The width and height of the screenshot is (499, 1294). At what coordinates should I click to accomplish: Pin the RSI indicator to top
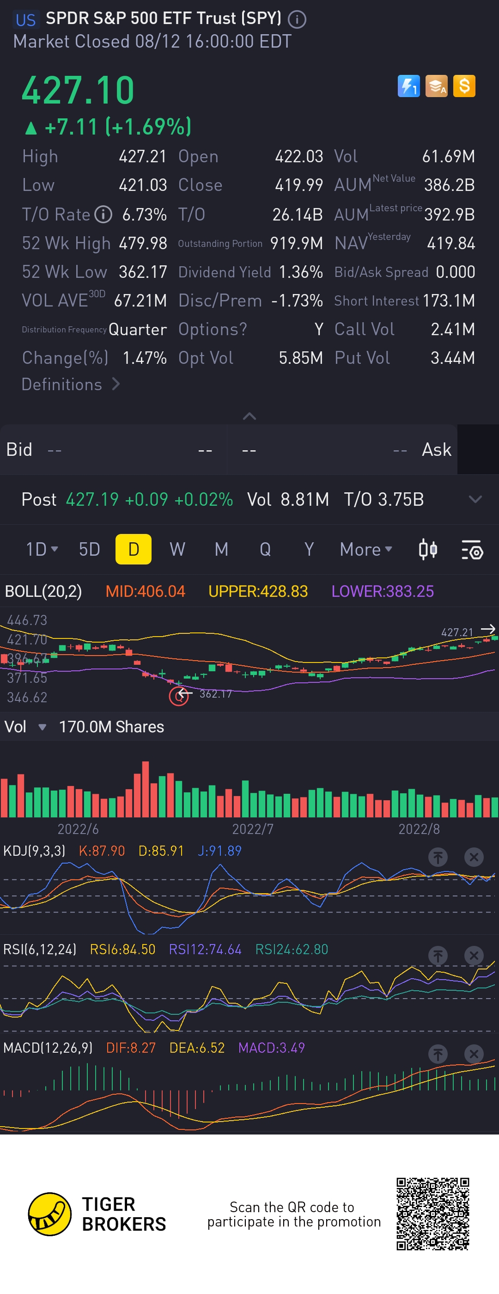coord(438,956)
